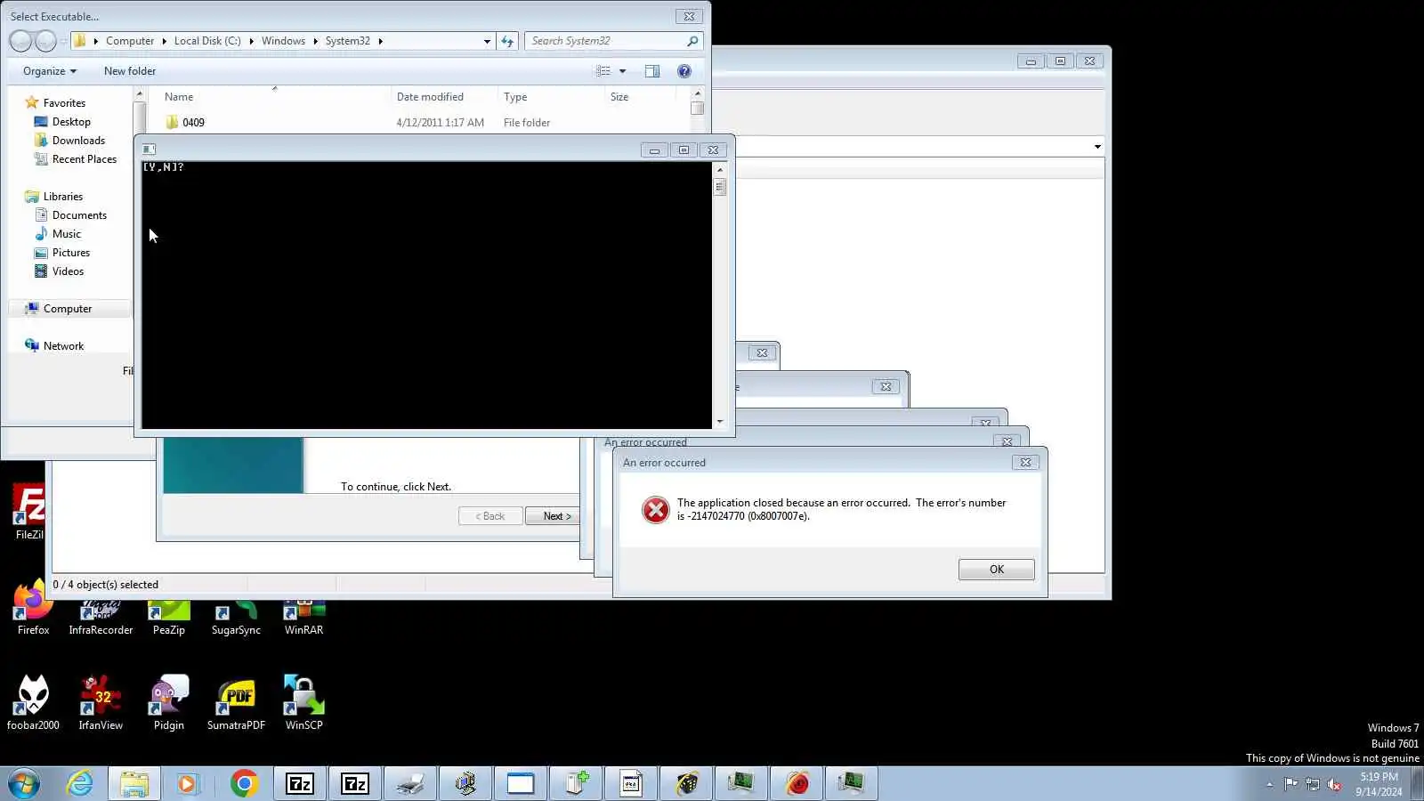Select Computer in the navigation pane
This screenshot has height=801, width=1424.
click(68, 309)
